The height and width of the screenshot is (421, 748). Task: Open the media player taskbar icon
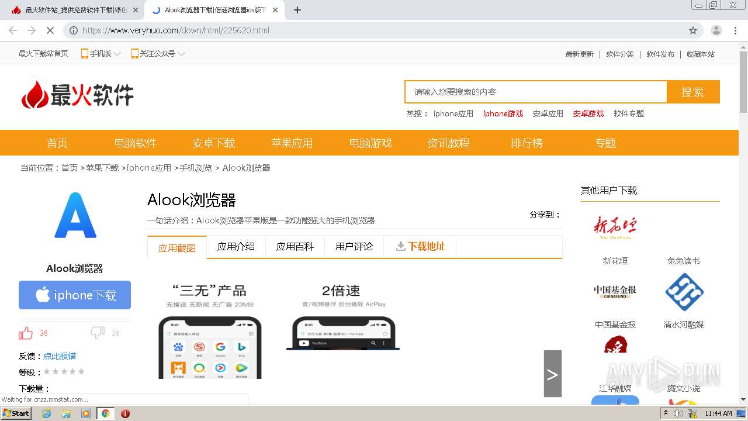(x=86, y=413)
